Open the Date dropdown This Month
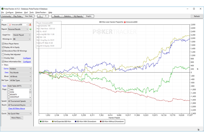The height and width of the screenshot is (138, 204). 20,73
